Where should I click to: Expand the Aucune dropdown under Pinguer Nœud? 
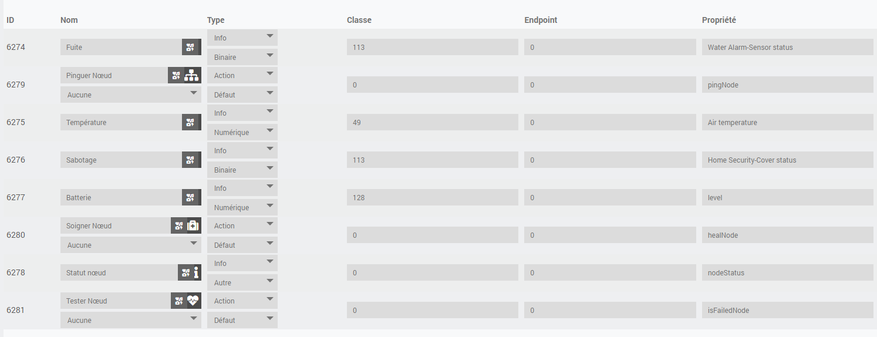pos(131,95)
